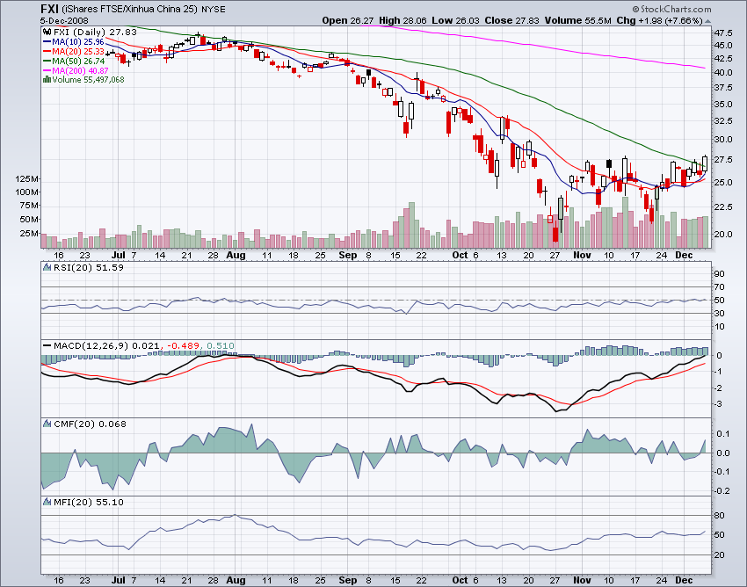This screenshot has width=747, height=587.
Task: Click the MFI(20) 55.10 label
Action: [89, 502]
